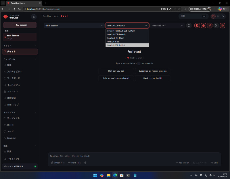Open 使用状況 usage page
230x179 pixels.
20,98
